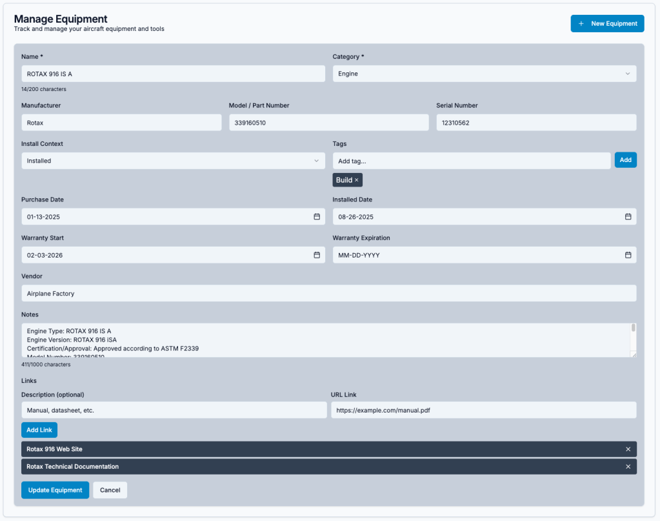The width and height of the screenshot is (660, 521).
Task: Open the Rotax 916 Web Site entry
Action: pos(55,449)
